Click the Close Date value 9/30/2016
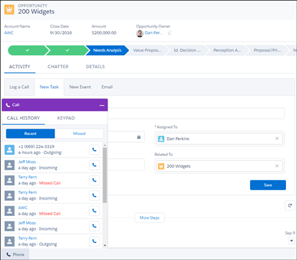Image resolution: width=297 pixels, height=260 pixels. (x=61, y=33)
